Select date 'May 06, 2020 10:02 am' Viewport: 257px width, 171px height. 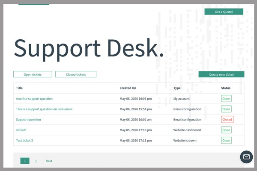pos(135,120)
